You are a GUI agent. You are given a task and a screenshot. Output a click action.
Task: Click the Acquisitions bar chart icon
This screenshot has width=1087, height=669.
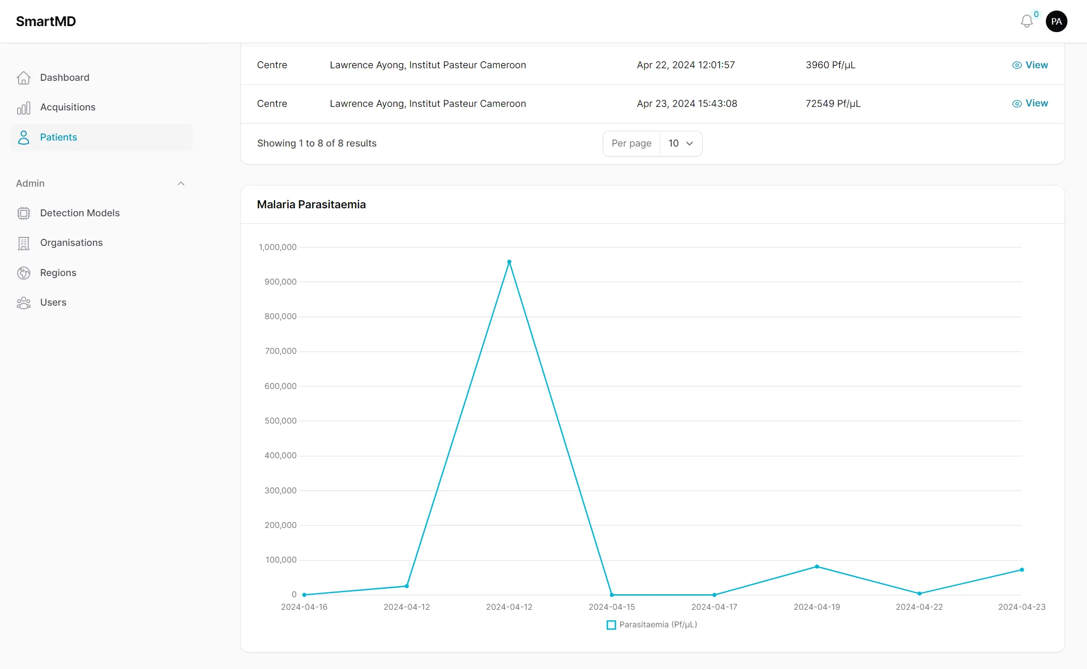tap(24, 107)
